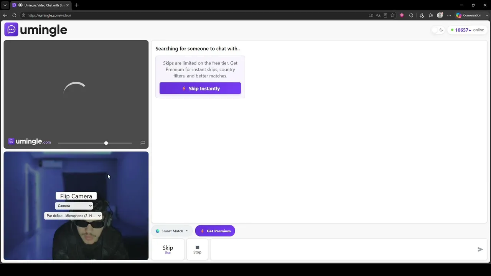
Task: Open a new browser tab
Action: [77, 5]
